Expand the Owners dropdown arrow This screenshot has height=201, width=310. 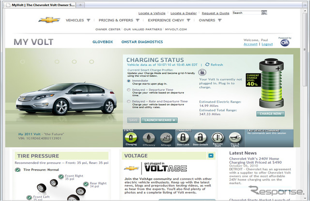[219, 20]
